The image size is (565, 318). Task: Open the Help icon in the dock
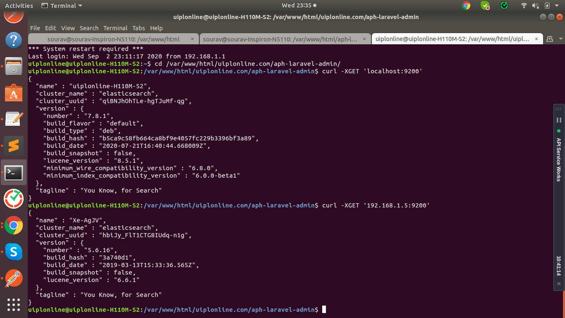14,40
